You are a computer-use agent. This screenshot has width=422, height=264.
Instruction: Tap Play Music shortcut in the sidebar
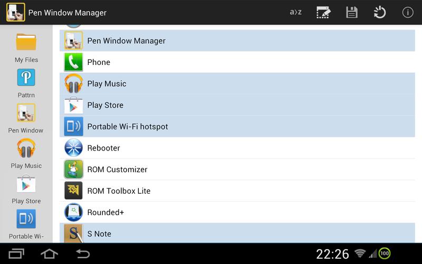[26, 153]
